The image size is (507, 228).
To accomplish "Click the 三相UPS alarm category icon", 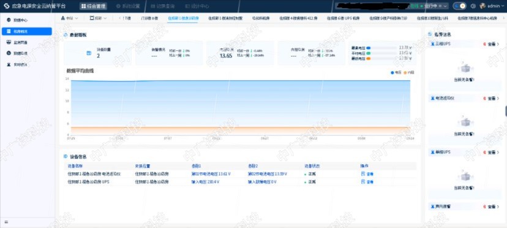I will [433, 44].
